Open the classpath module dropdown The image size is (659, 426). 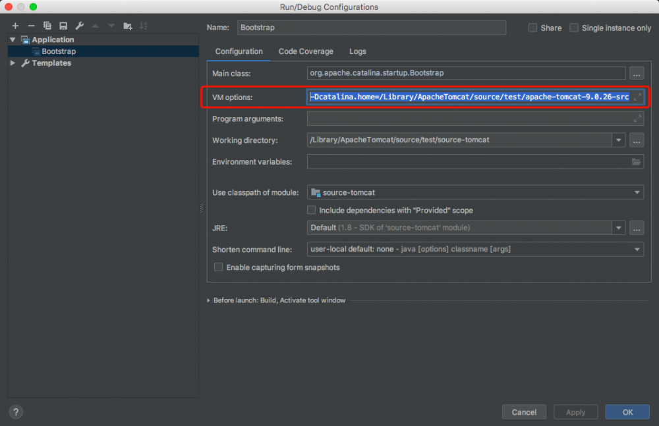point(476,193)
